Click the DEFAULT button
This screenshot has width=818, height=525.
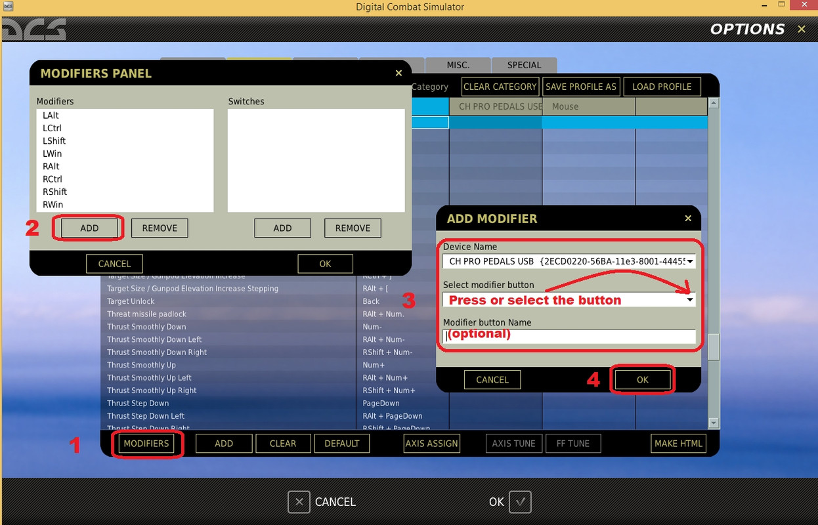click(x=342, y=444)
